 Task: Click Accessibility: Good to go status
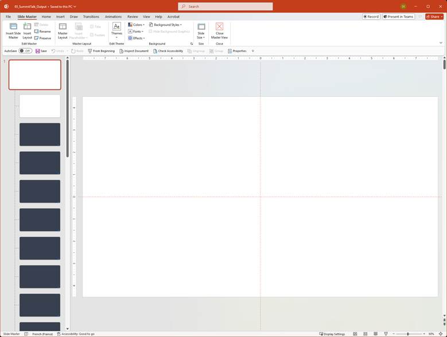(x=76, y=334)
